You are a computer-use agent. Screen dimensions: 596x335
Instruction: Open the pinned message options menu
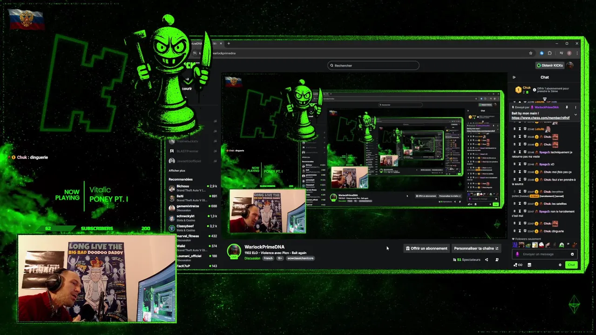(576, 107)
